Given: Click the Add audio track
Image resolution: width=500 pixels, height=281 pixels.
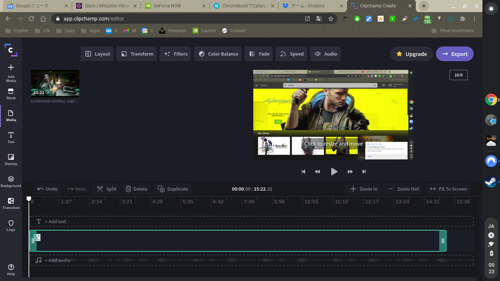Looking at the screenshot, I should (x=251, y=260).
